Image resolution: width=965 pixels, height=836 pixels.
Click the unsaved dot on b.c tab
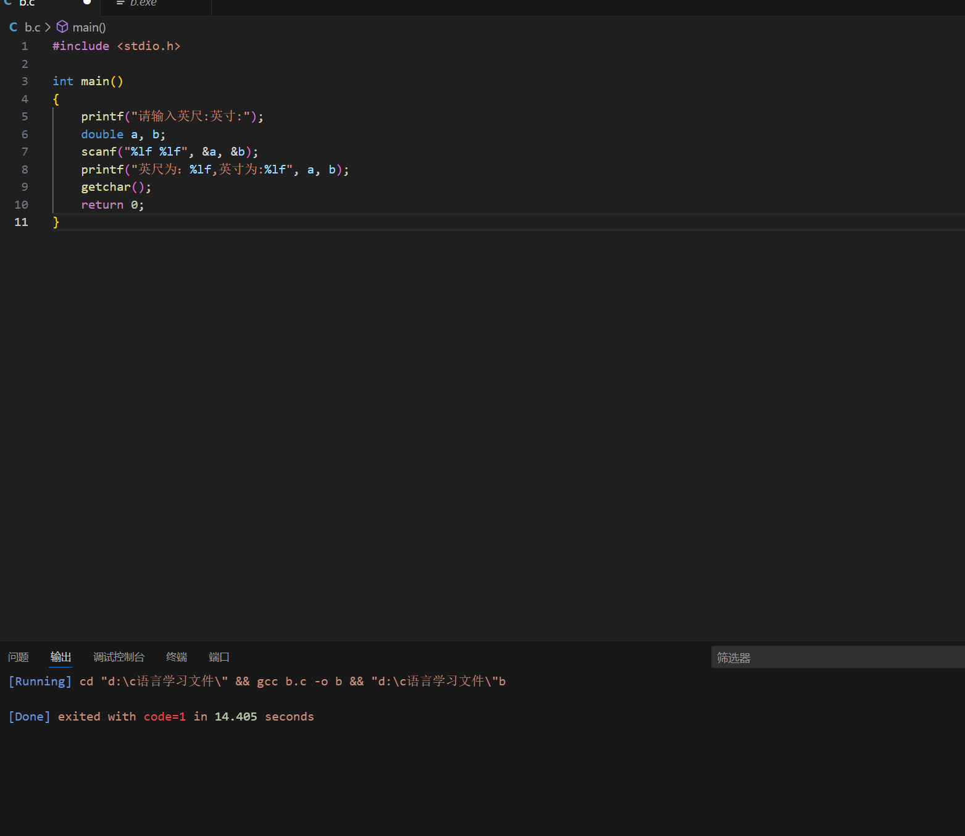coord(87,2)
